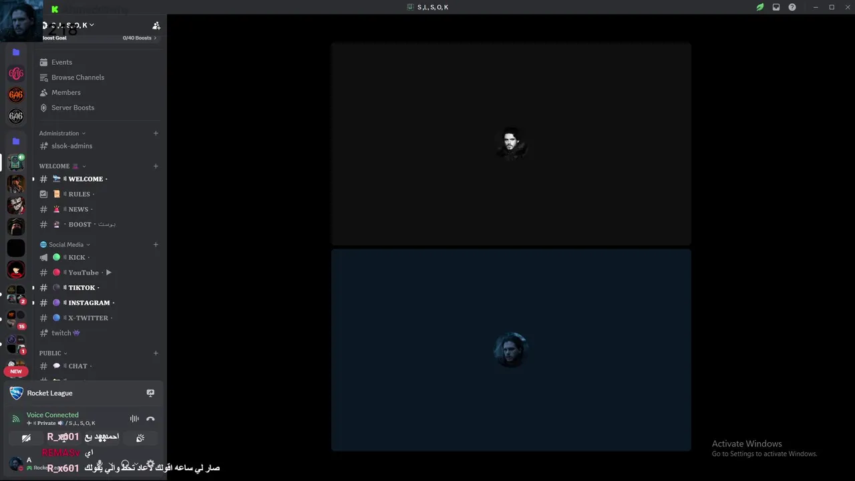Open the soundboard button
The image size is (855, 481).
[140, 438]
